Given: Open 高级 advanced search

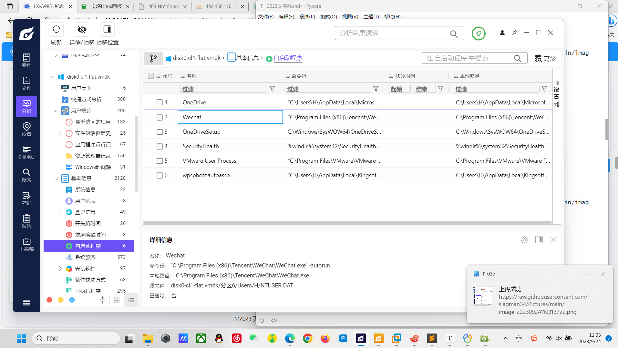Looking at the screenshot, I should 545,58.
